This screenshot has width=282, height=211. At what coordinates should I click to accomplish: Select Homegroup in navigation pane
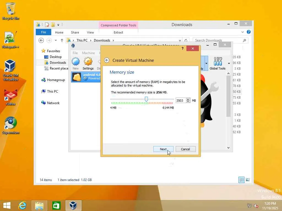pos(56,80)
